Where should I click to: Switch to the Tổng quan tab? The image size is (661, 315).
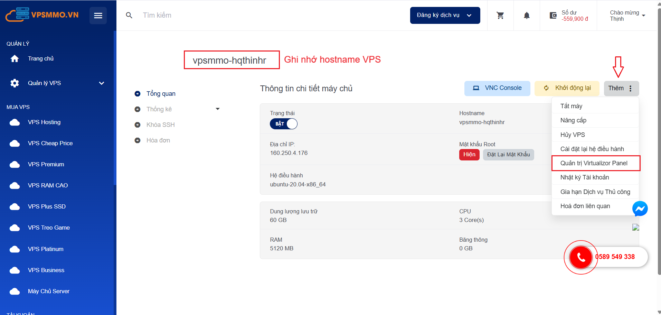(161, 94)
